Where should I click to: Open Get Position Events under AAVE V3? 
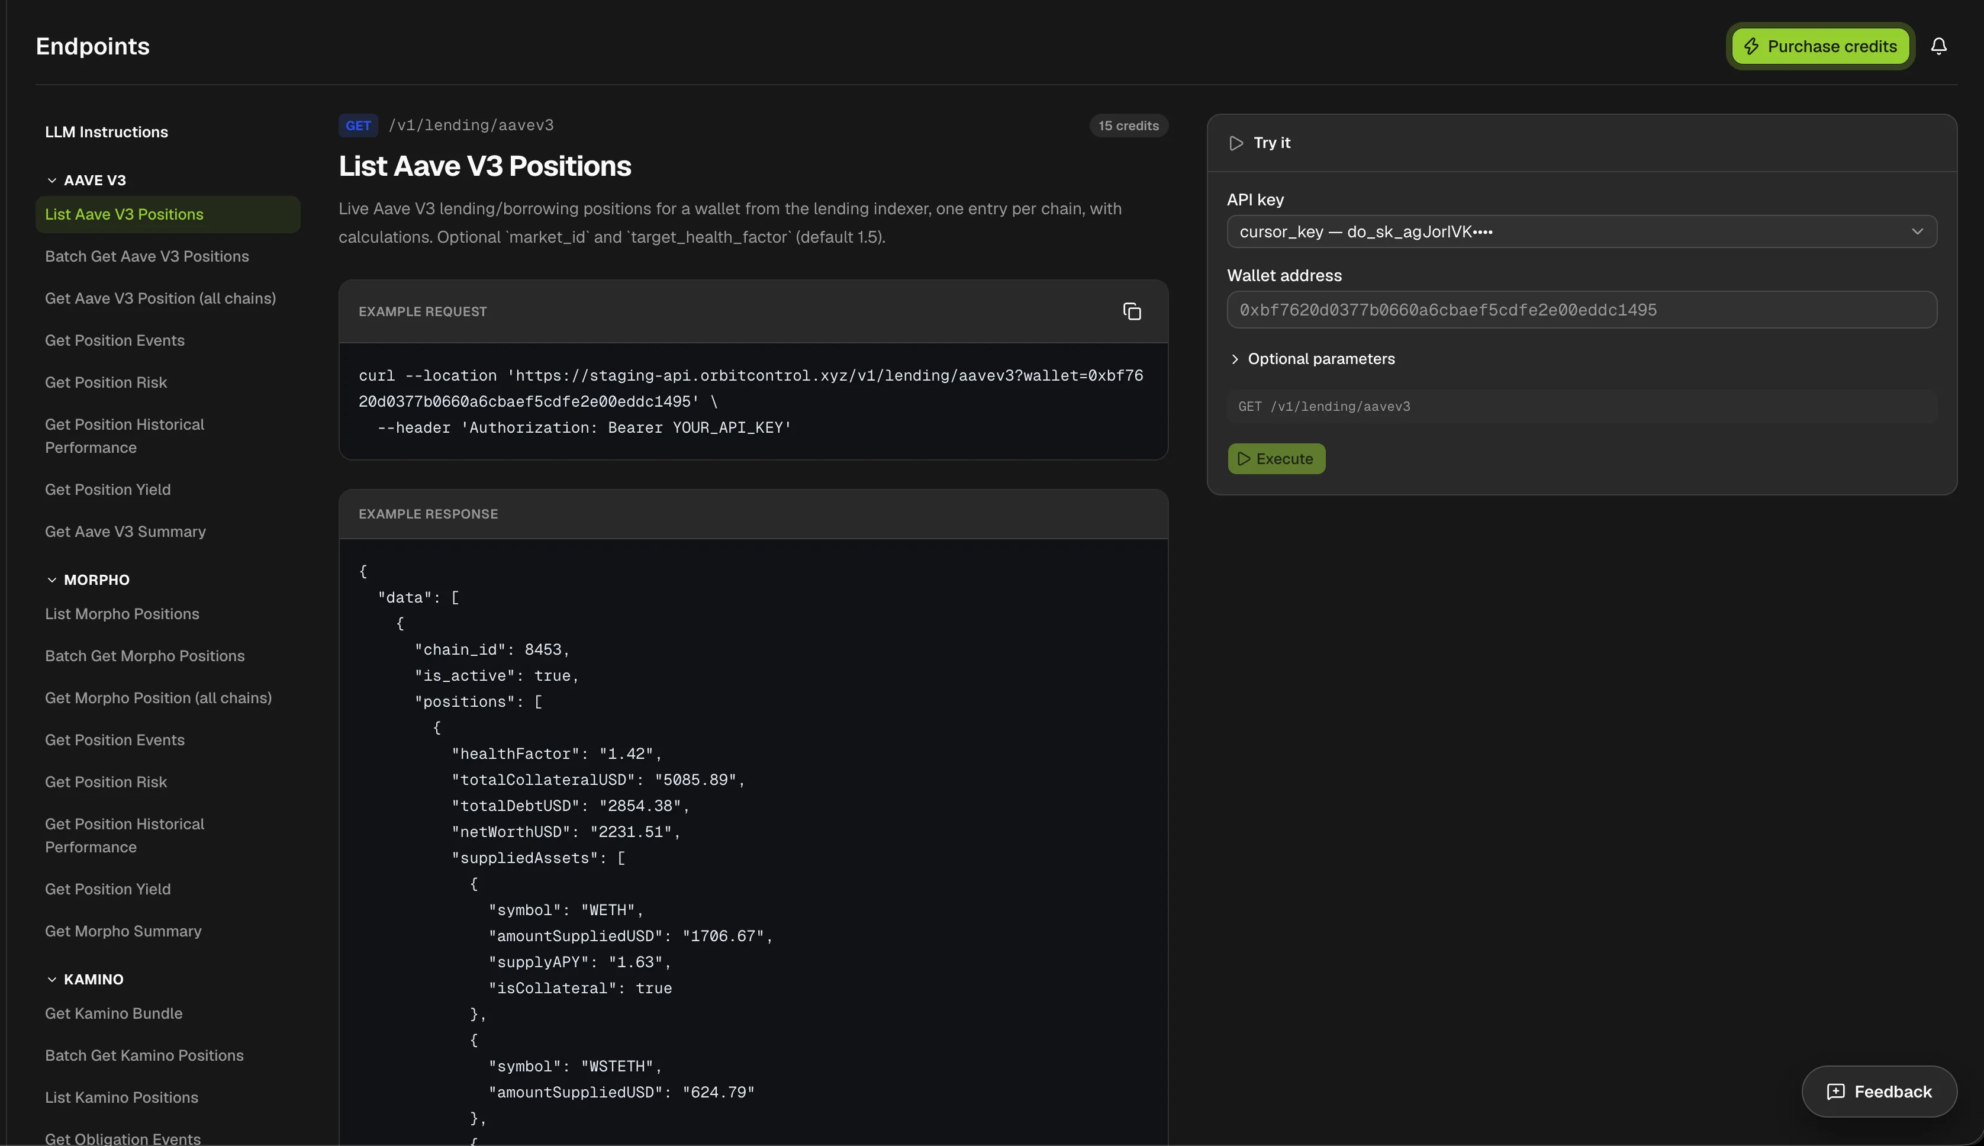(114, 341)
